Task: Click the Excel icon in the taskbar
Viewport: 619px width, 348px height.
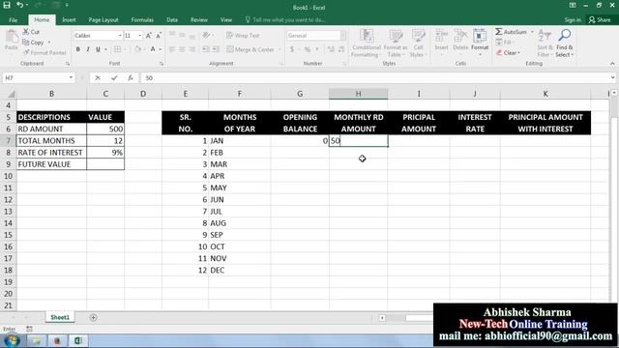Action: tap(78, 340)
